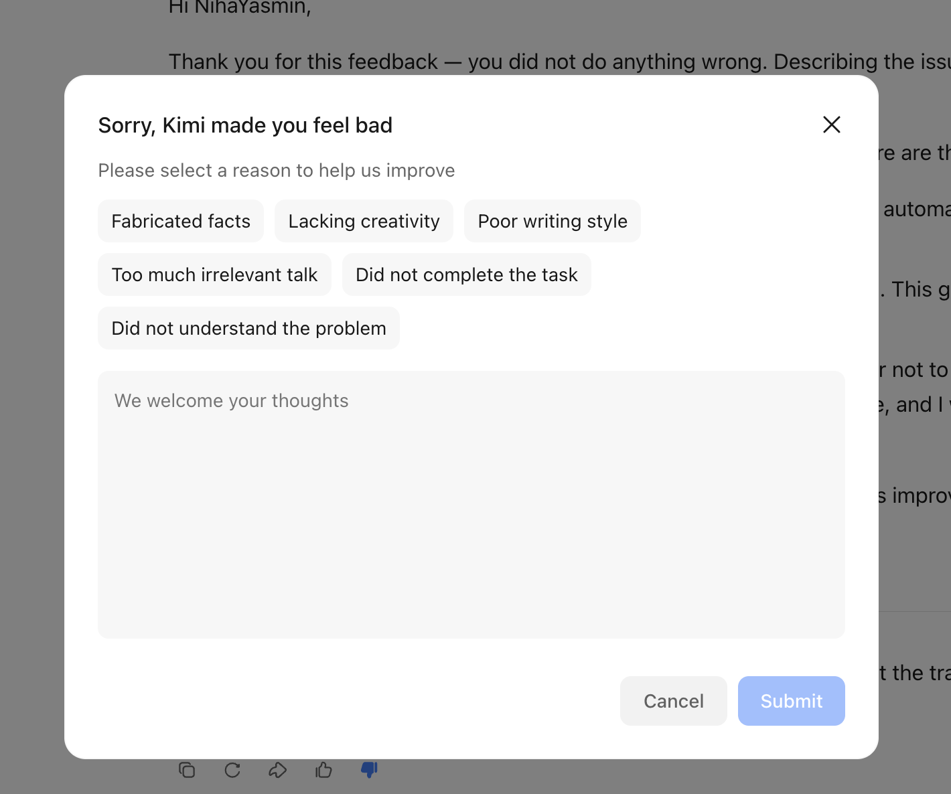Submit the feedback form
The width and height of the screenshot is (951, 794).
[791, 701]
